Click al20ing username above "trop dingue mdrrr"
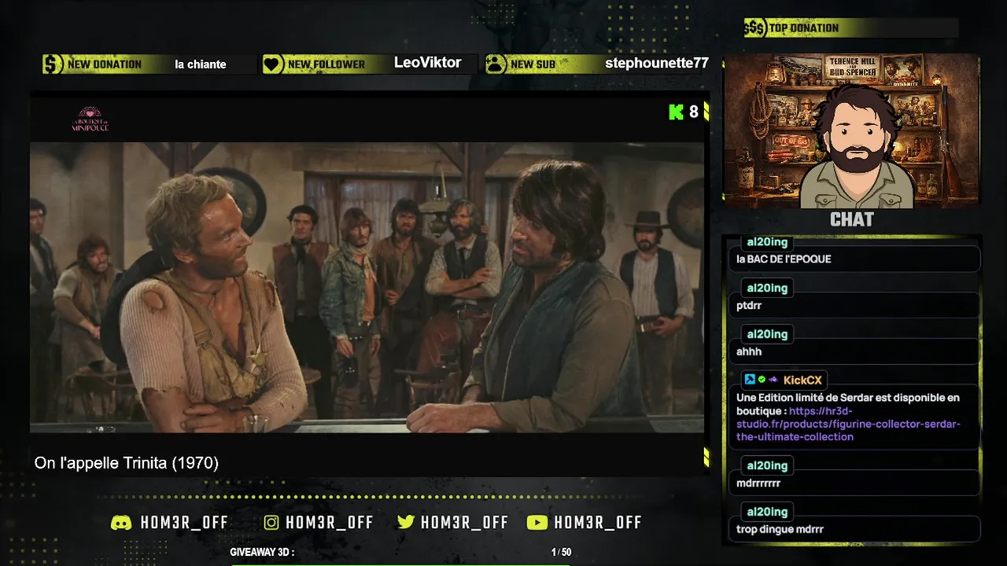 [767, 512]
